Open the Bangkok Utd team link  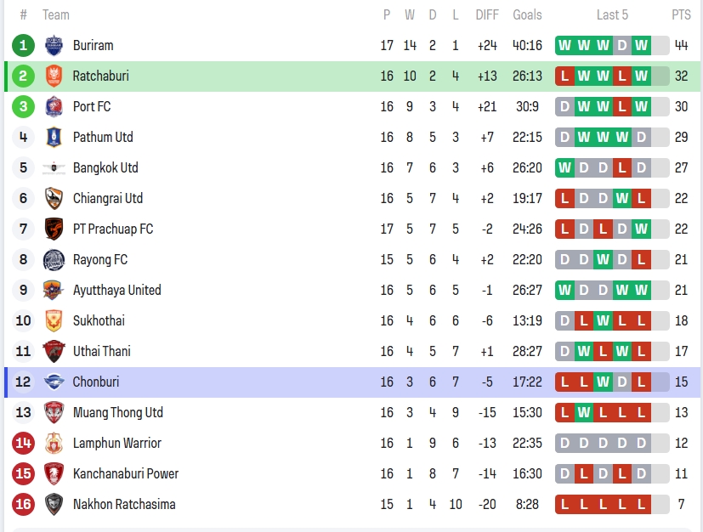pos(105,167)
